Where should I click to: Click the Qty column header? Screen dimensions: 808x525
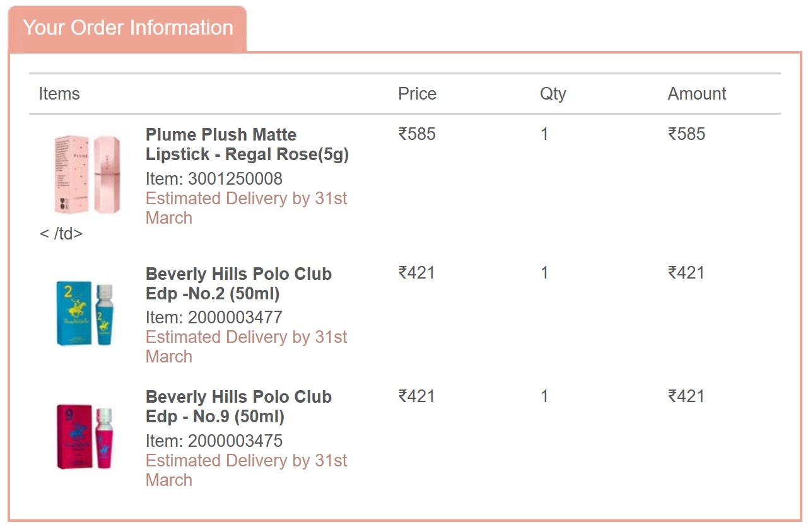(553, 95)
